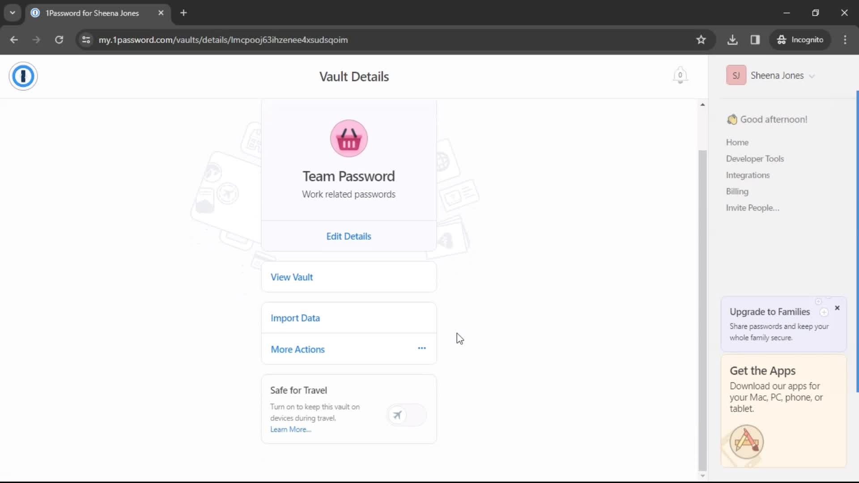
Task: Click the Sheena Jones profile icon
Action: point(736,76)
